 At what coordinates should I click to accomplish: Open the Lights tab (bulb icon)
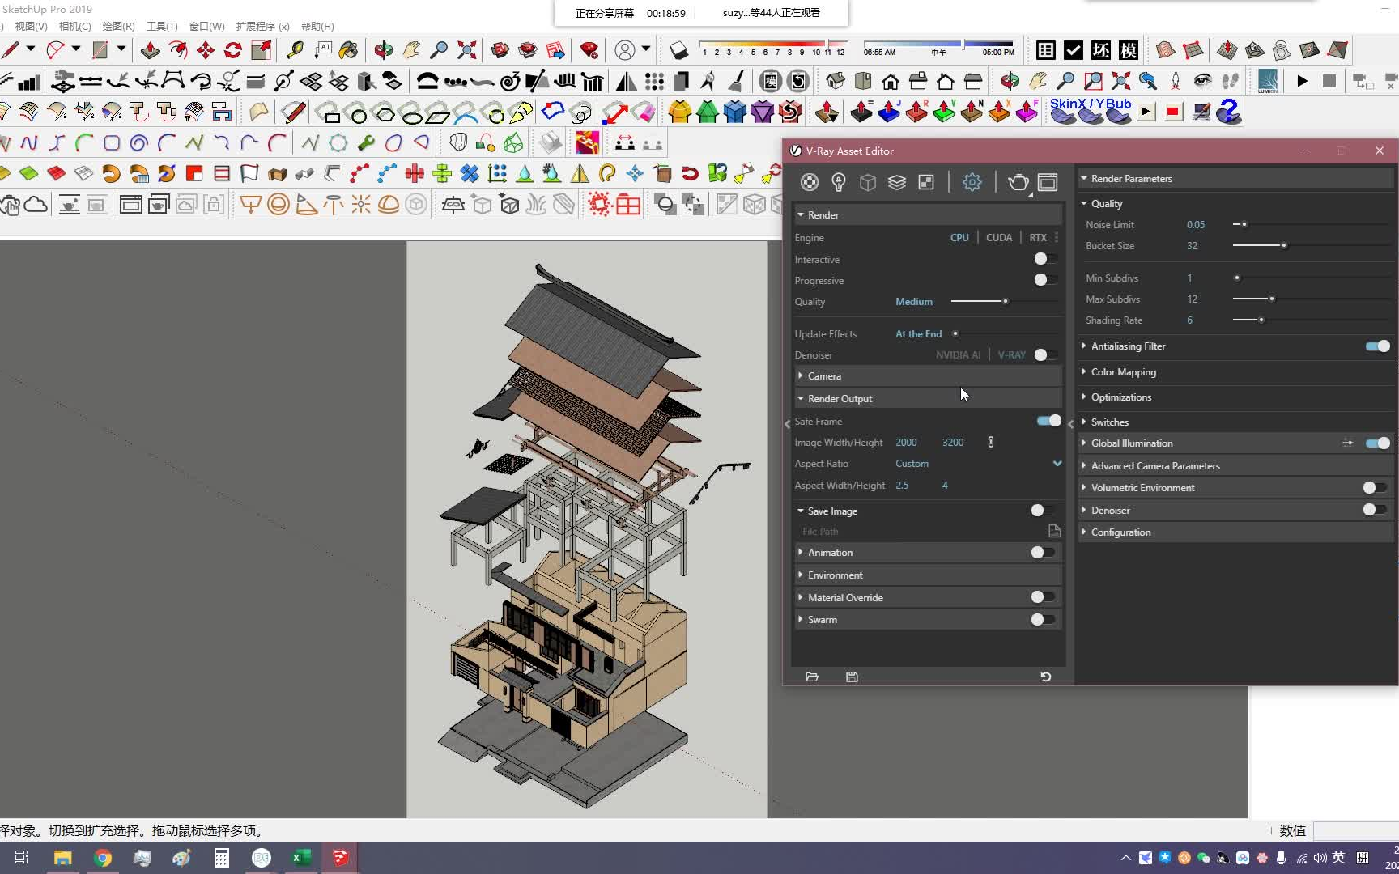(839, 182)
